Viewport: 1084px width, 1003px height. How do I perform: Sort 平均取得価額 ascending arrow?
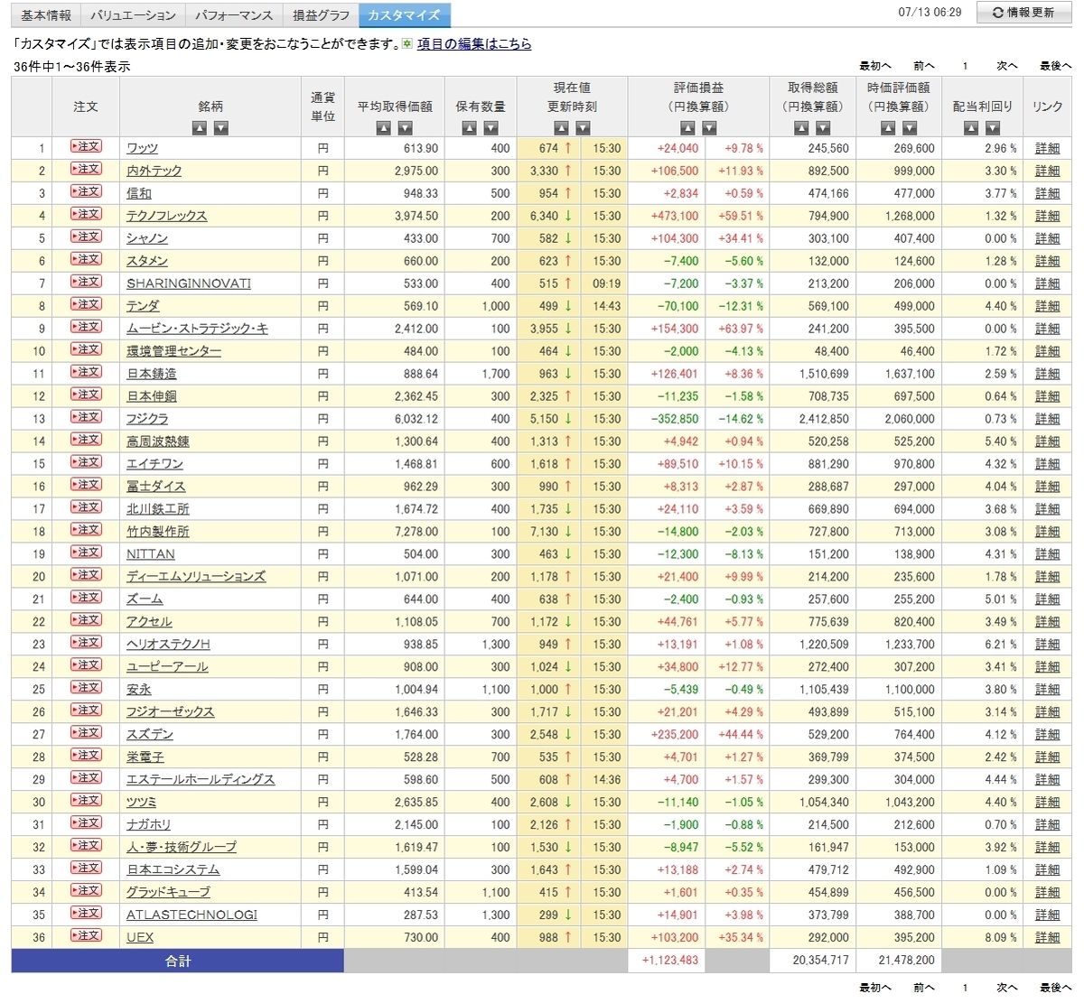[x=384, y=128]
